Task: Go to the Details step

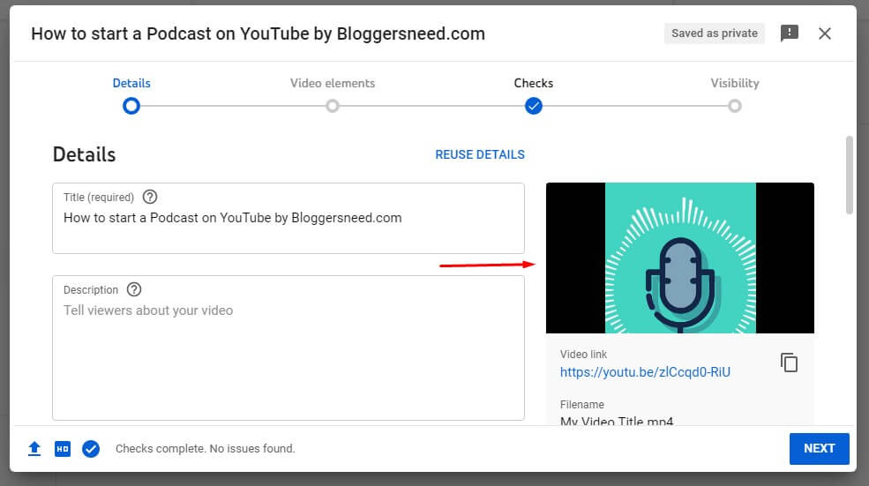Action: click(x=131, y=83)
